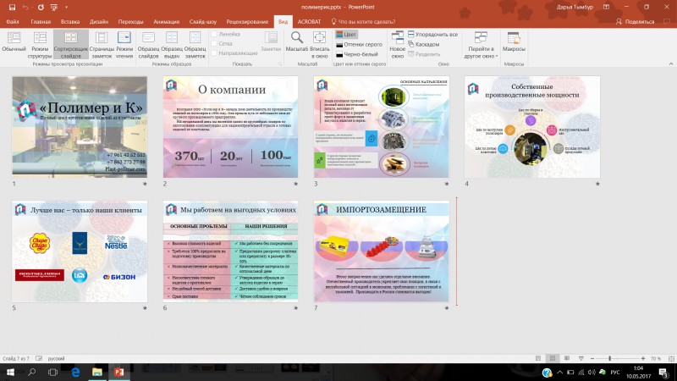
Task: Open Страницы заметок notes page view
Action: click(102, 45)
